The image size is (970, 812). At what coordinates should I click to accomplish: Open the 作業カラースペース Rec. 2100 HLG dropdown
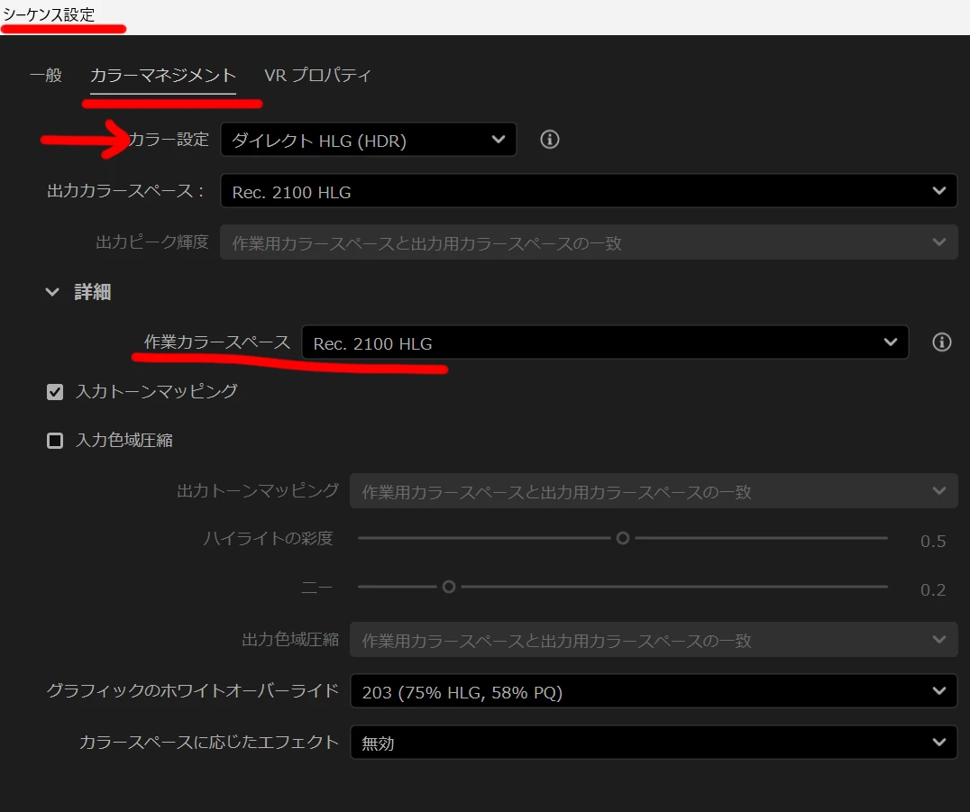click(604, 342)
